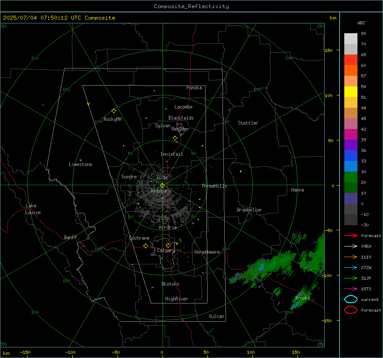Click the Calgary city label

coord(166,250)
